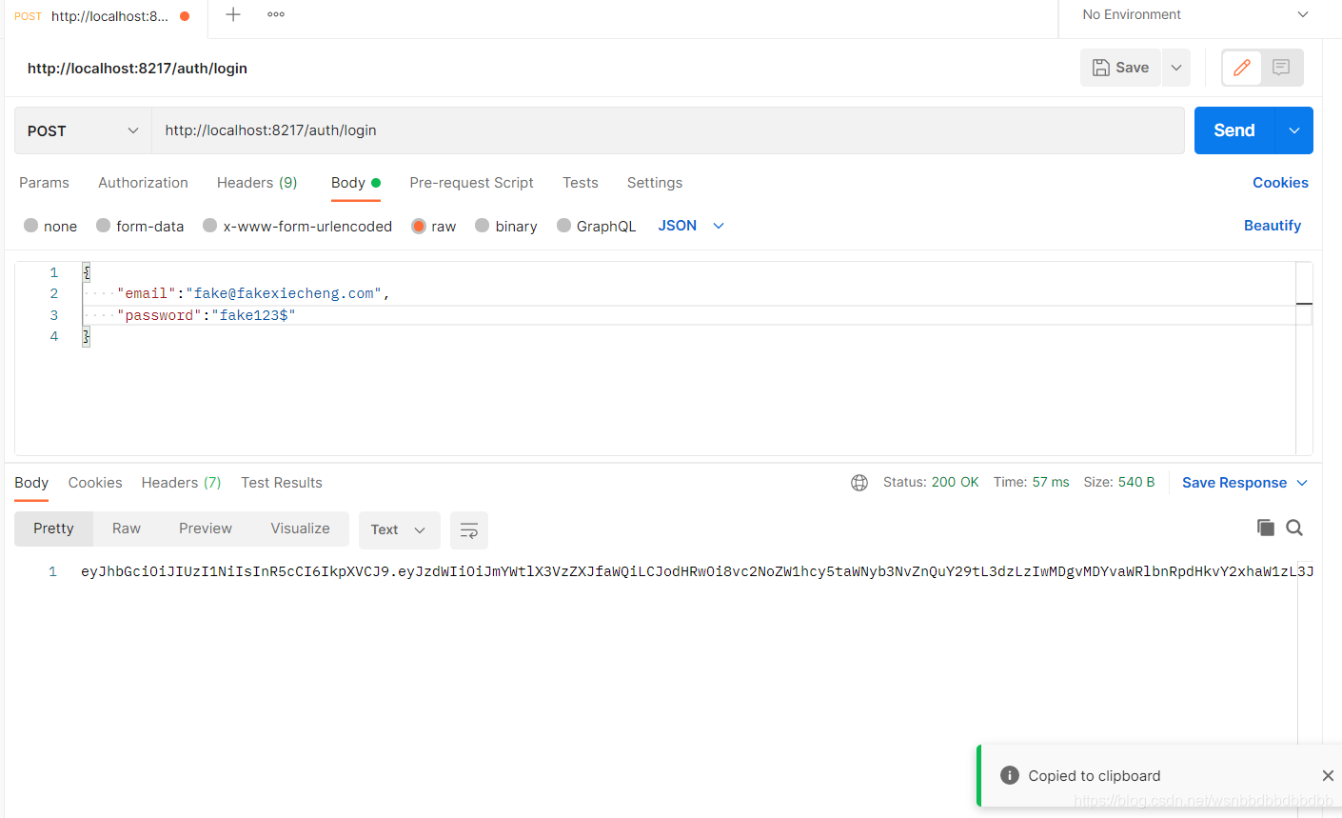Click the Save button
This screenshot has height=818, width=1342.
[x=1120, y=68]
